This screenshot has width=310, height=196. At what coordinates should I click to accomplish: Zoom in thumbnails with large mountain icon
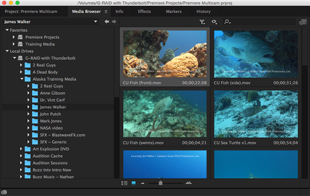[189, 183]
